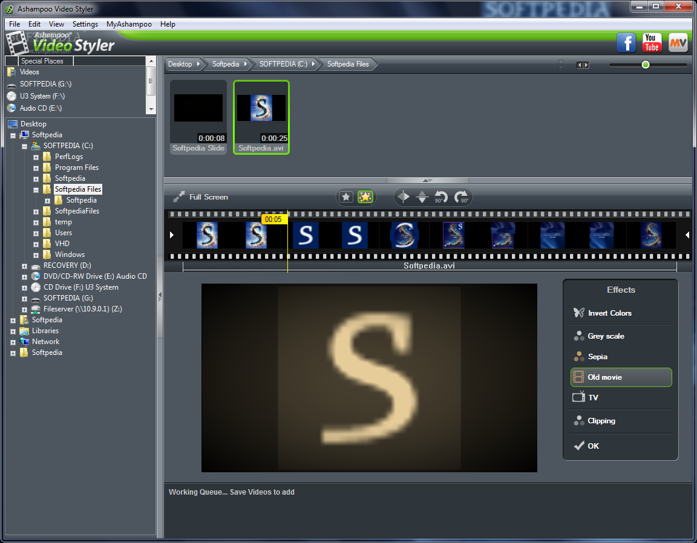Switch to Full Screen preview
697x543 pixels.
tap(200, 197)
